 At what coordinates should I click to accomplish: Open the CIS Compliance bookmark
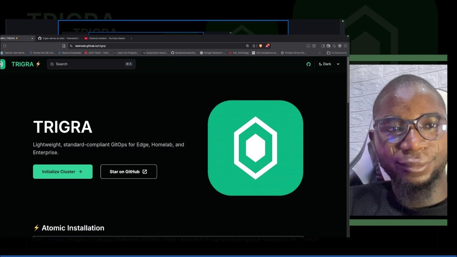point(265,53)
